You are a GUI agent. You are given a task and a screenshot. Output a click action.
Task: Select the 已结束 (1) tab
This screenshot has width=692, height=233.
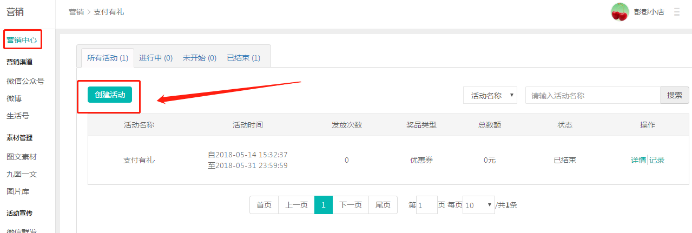point(243,58)
